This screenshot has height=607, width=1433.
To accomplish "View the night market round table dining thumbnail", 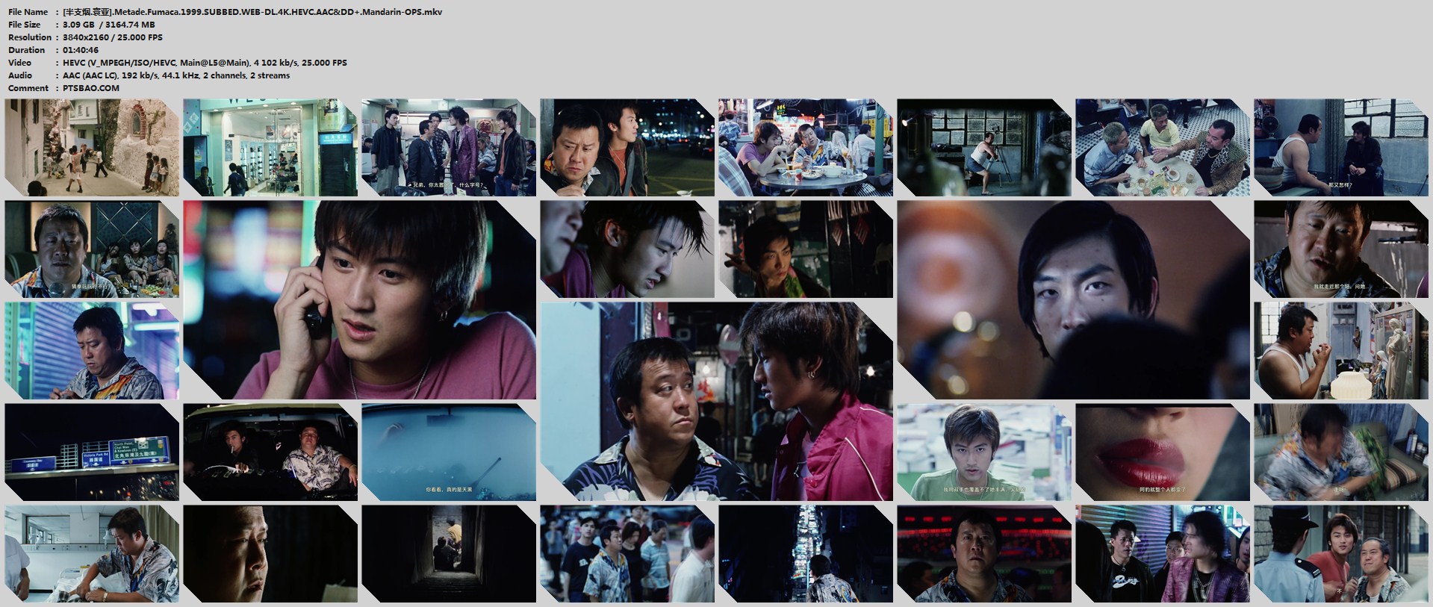I will click(806, 148).
